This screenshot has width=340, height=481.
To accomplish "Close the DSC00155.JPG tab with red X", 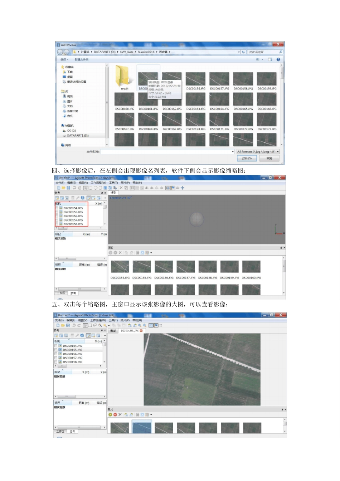I will pos(141,331).
